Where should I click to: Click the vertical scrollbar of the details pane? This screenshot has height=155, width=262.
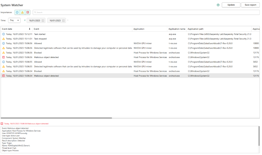(x=259, y=136)
